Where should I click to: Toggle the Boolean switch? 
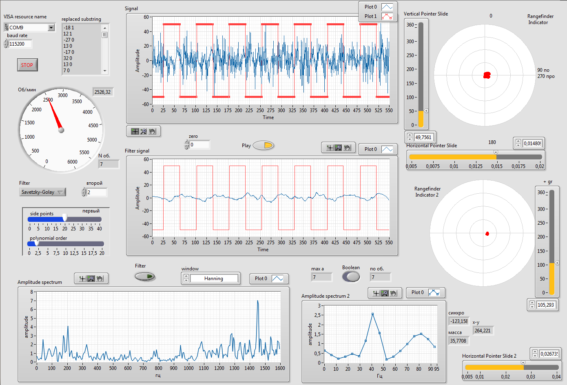[351, 277]
